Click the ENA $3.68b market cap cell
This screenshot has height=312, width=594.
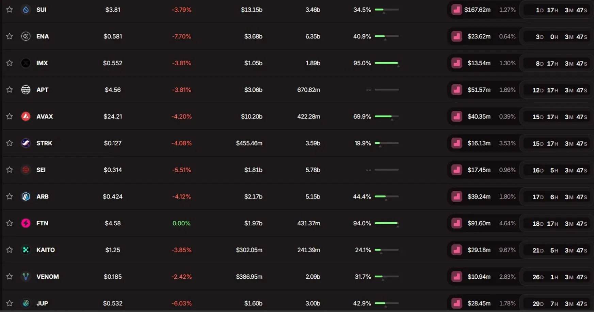[x=253, y=36]
